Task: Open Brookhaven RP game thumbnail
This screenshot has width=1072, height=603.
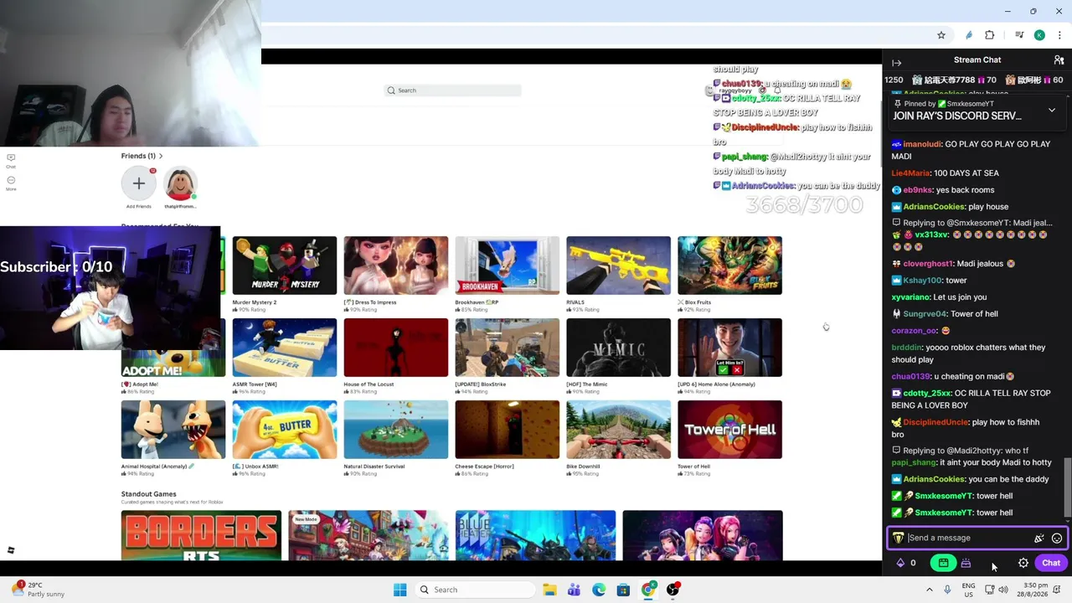Action: [x=508, y=265]
